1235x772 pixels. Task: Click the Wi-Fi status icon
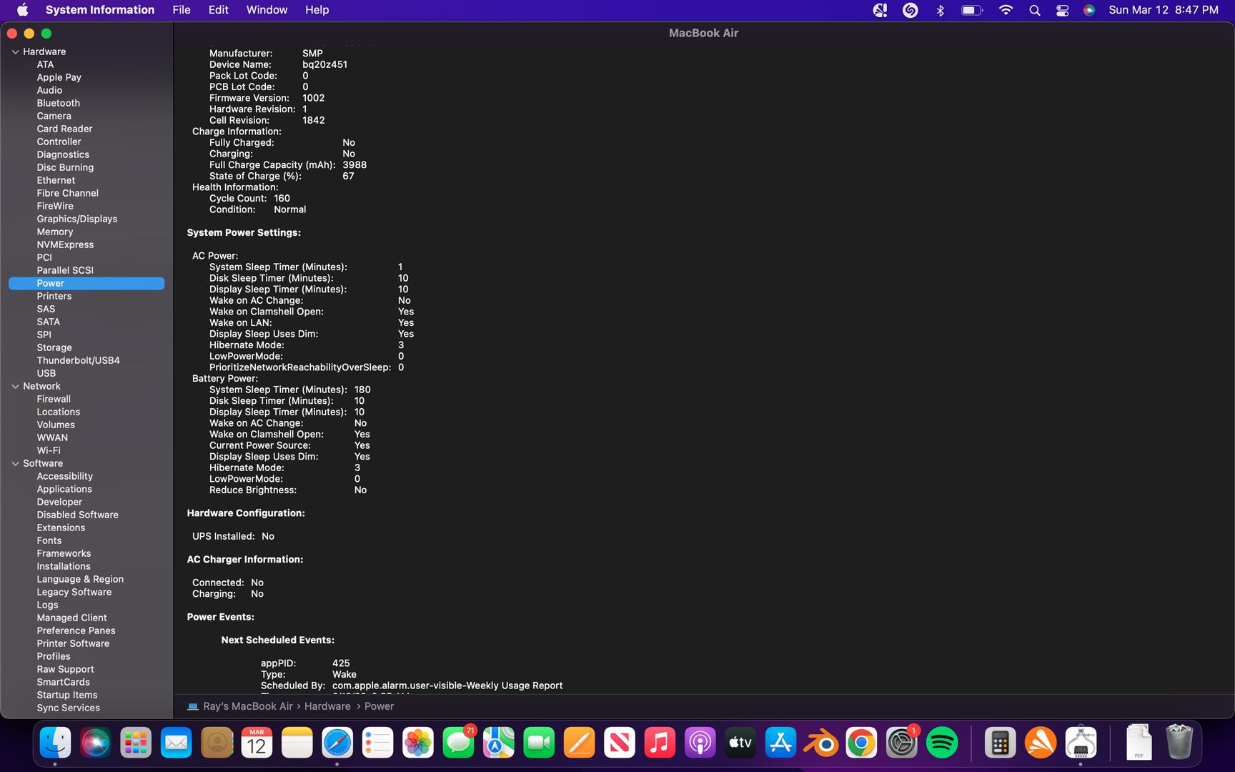click(x=1006, y=10)
